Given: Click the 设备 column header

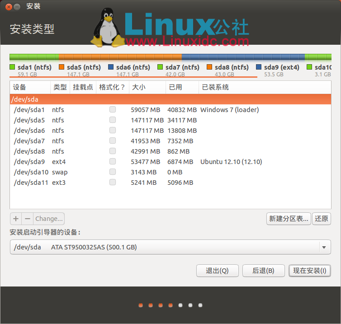Looking at the screenshot, I should coord(30,87).
